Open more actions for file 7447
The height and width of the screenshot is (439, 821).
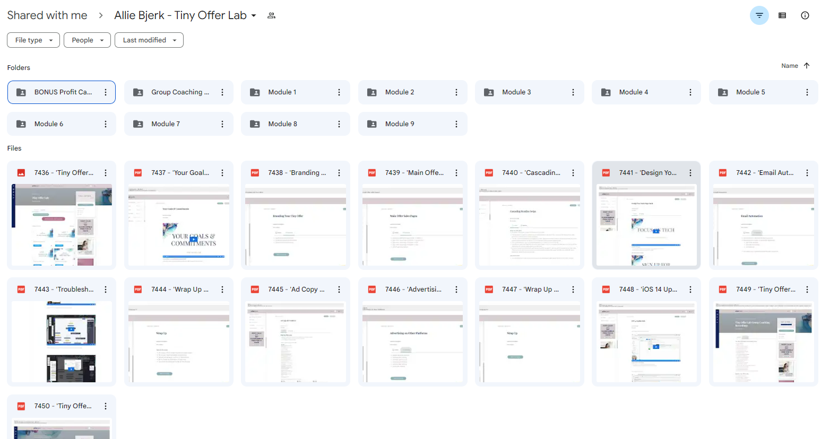tap(573, 289)
